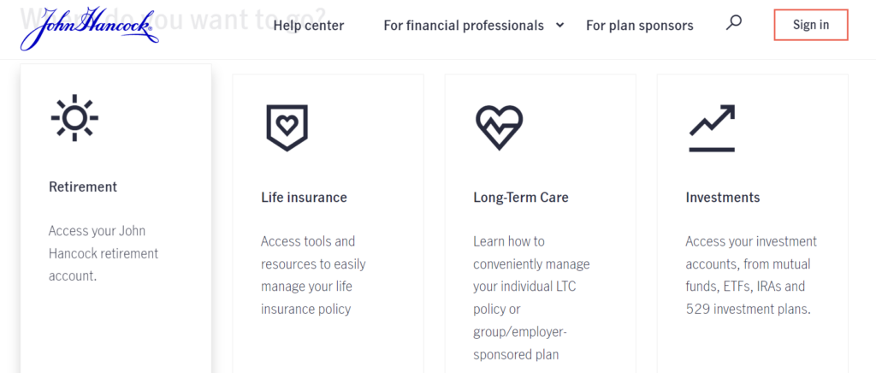Click the John Hancock logo
876x373 pixels.
click(89, 28)
